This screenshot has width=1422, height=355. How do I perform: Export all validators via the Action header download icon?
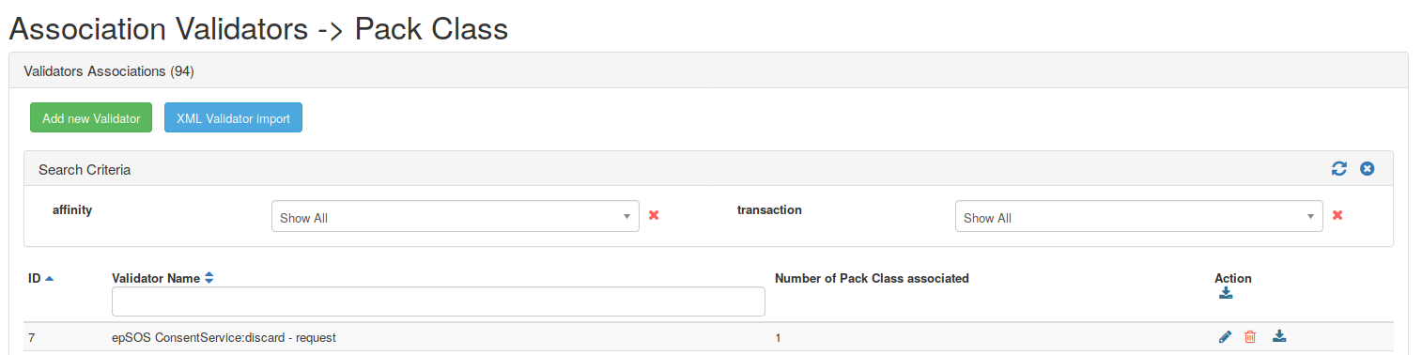pyautogui.click(x=1226, y=294)
